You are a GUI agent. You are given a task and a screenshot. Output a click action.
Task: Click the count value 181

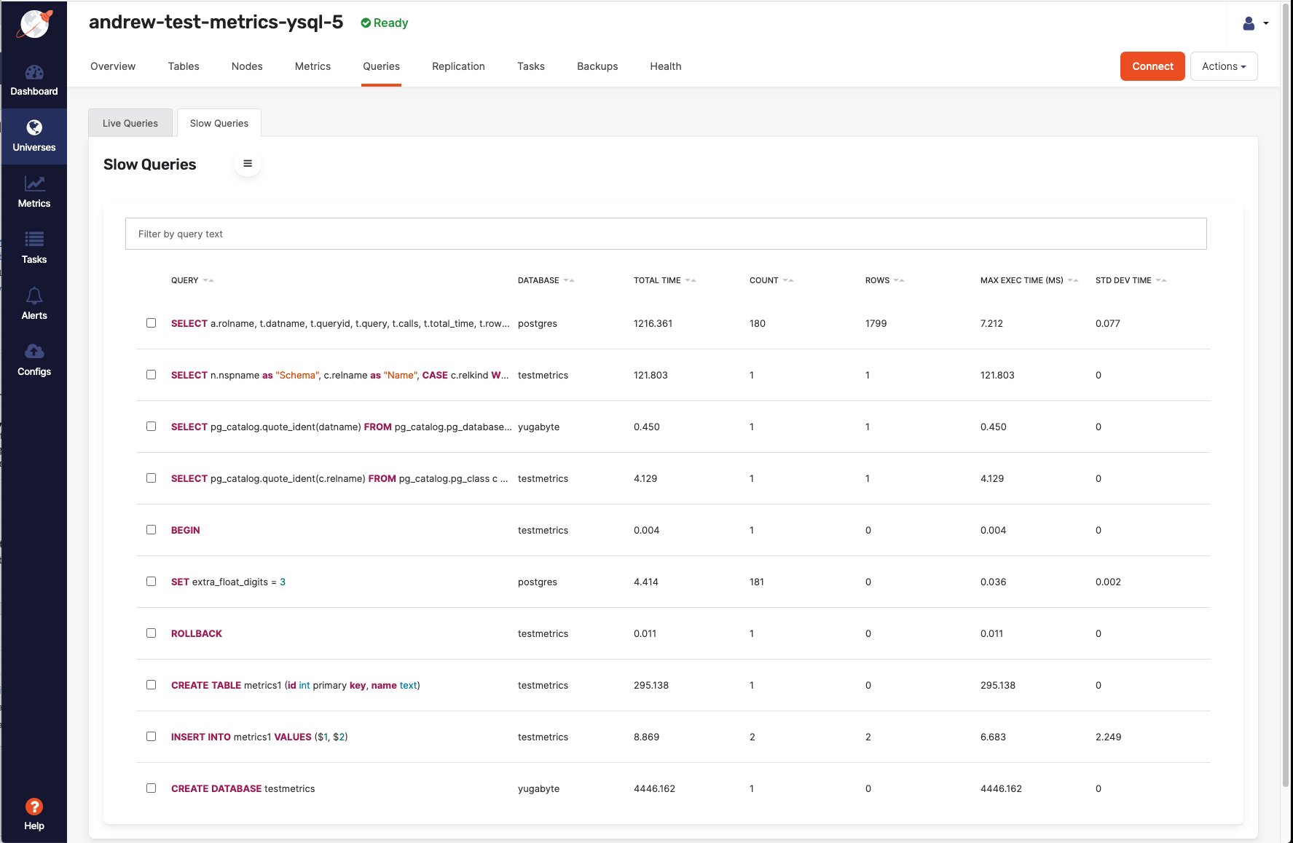click(x=757, y=582)
